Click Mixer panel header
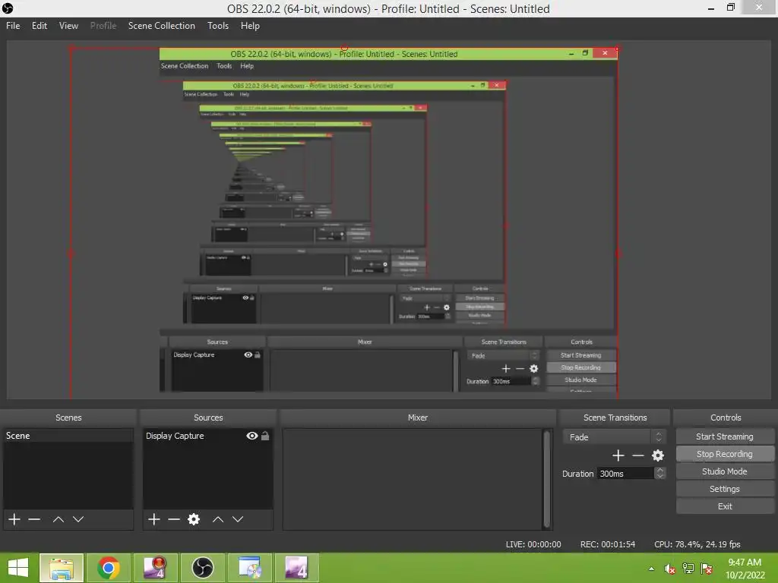Image resolution: width=778 pixels, height=583 pixels. coord(417,418)
